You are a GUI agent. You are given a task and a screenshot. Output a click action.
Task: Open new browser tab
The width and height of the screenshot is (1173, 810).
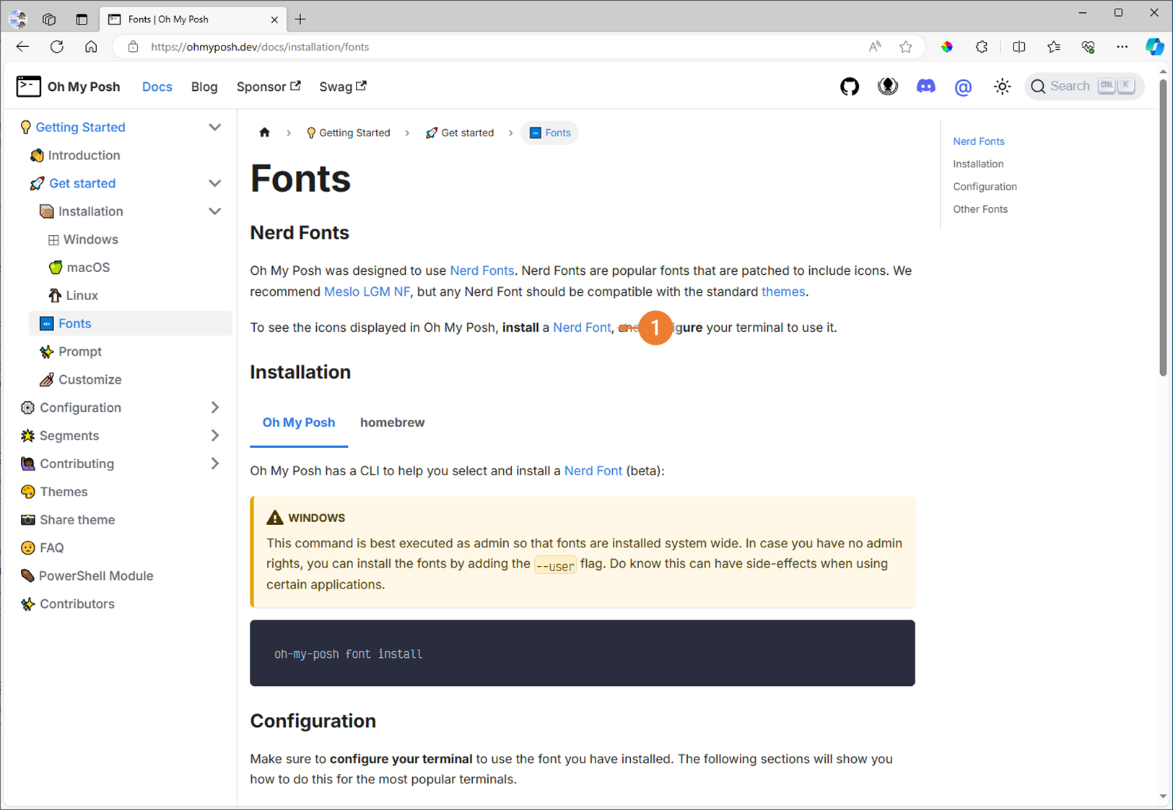click(x=300, y=19)
